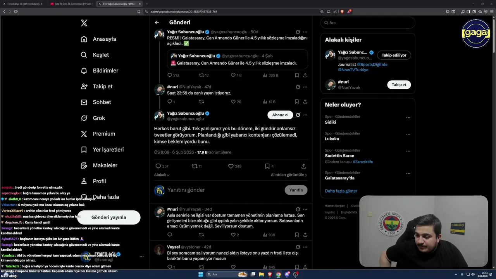496x279 pixels.
Task: Open more options on main tweet
Action: pos(305,115)
